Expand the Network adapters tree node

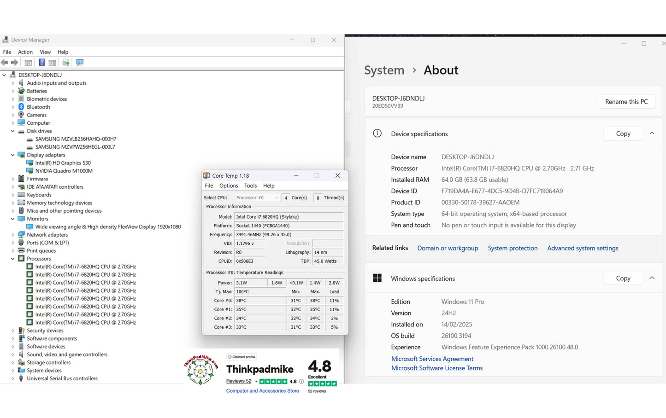pos(13,235)
